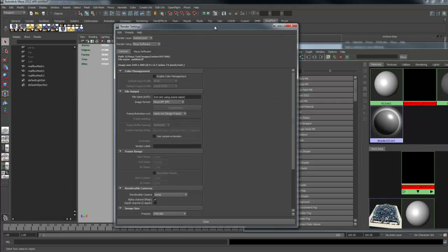Open the Rendering shelf tab
The height and width of the screenshot is (252, 448).
142,21
